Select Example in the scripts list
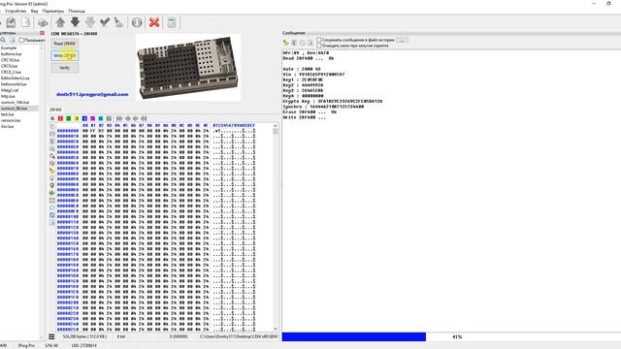621x349 pixels. click(x=9, y=48)
